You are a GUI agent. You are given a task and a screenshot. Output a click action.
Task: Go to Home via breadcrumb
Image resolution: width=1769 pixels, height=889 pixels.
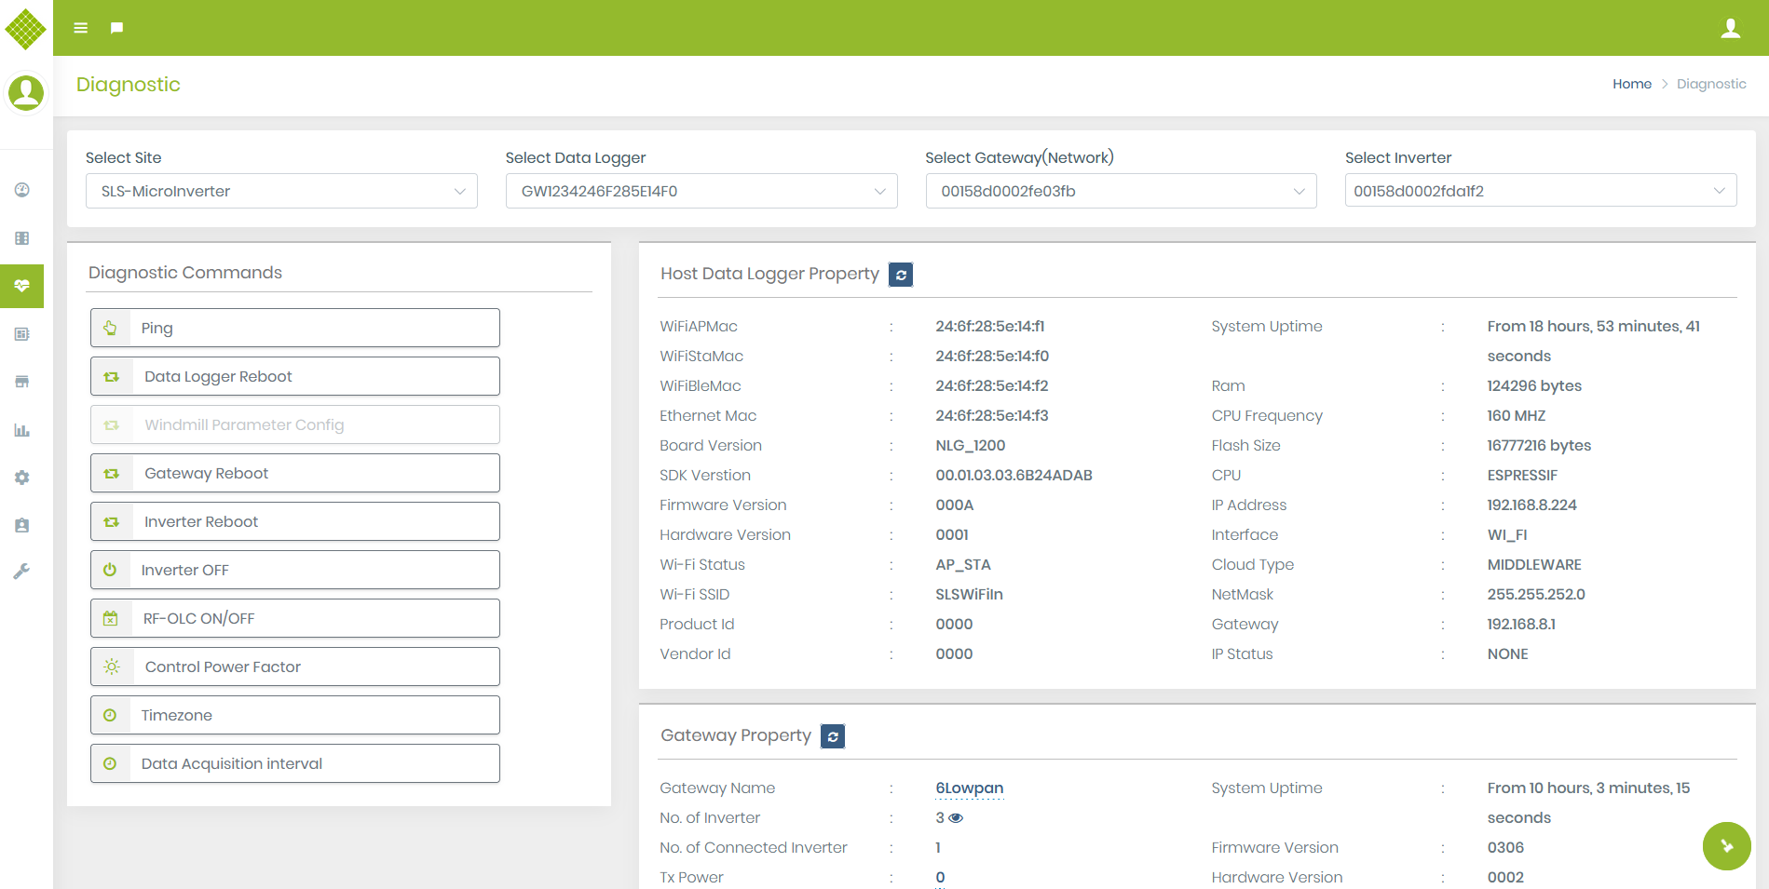(1631, 84)
